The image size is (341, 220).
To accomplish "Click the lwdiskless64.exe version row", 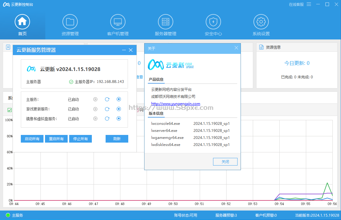I will coord(190,144).
